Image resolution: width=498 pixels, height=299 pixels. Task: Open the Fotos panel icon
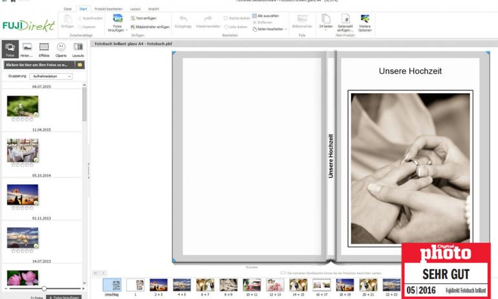10,49
